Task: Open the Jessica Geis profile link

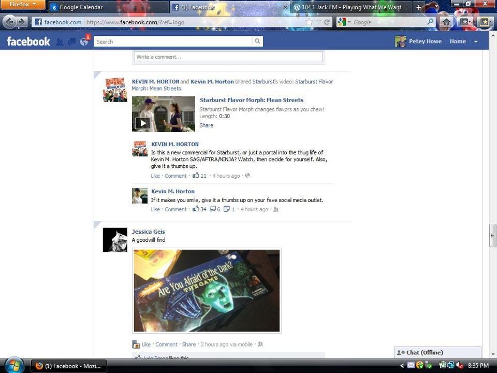Action: (x=149, y=232)
